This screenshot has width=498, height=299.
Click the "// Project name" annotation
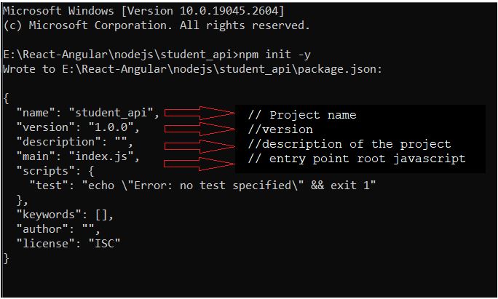pos(302,115)
